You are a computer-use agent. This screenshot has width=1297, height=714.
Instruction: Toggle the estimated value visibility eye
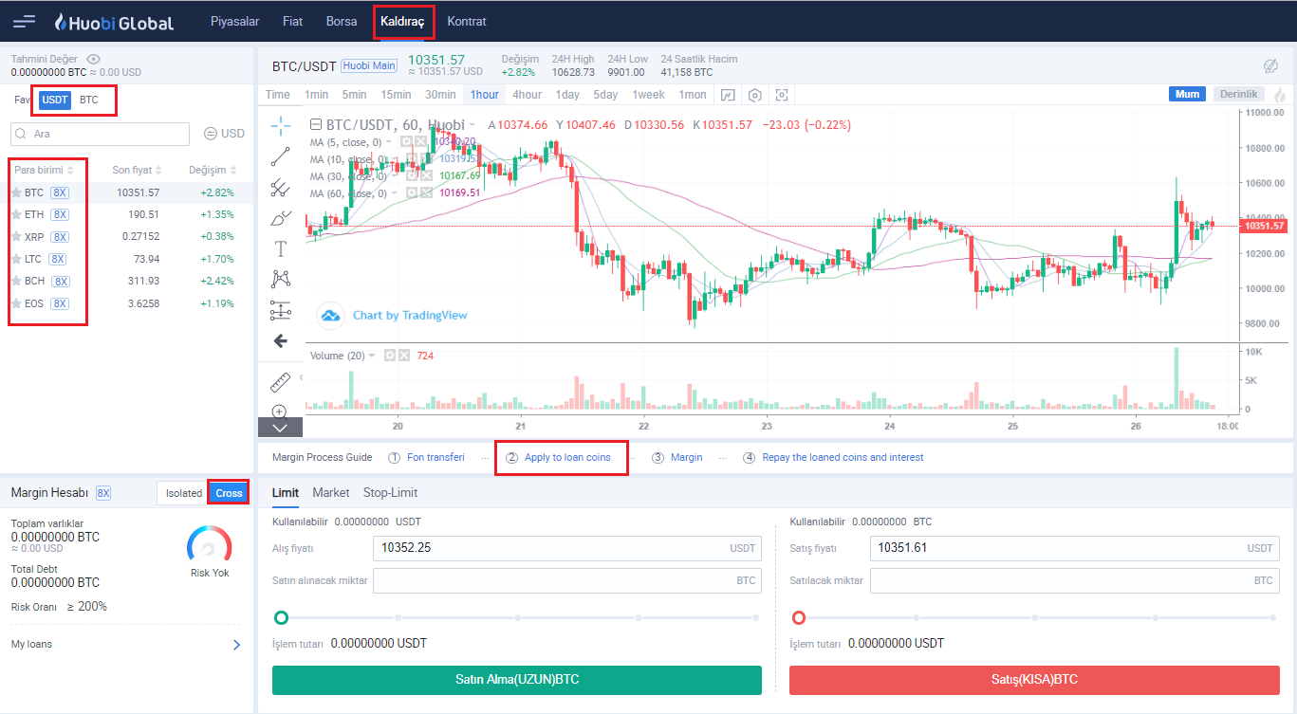93,59
